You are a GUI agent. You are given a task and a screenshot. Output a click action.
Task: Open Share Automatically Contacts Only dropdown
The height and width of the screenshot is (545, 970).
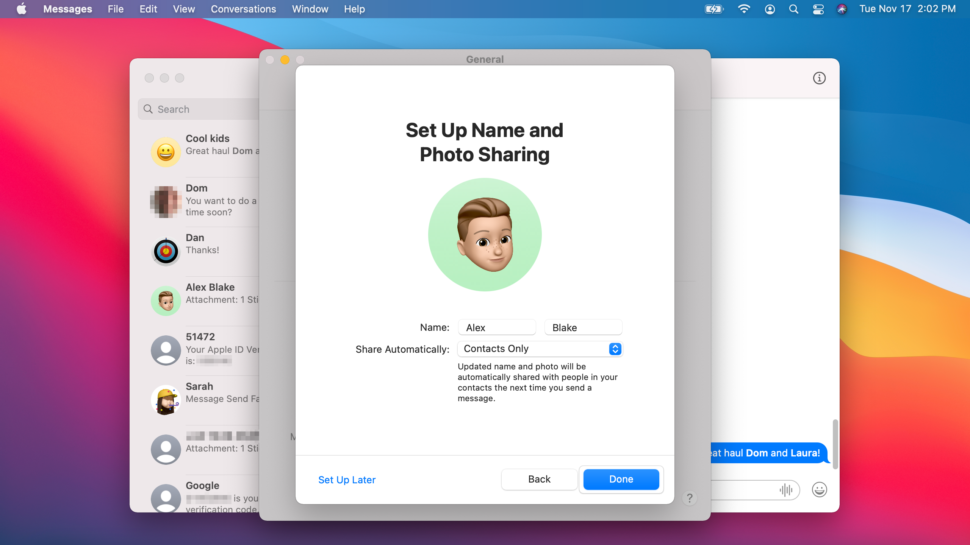tap(540, 349)
